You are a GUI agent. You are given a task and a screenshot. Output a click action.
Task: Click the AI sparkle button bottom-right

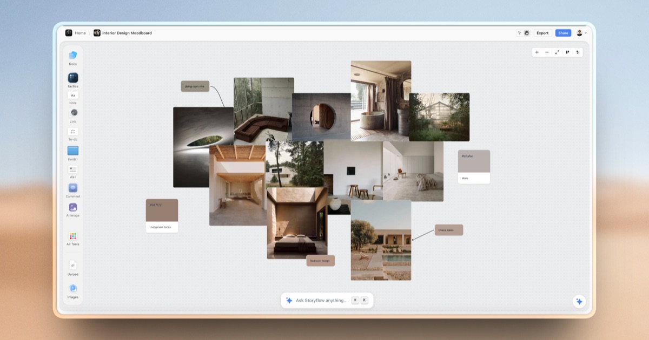[579, 302]
